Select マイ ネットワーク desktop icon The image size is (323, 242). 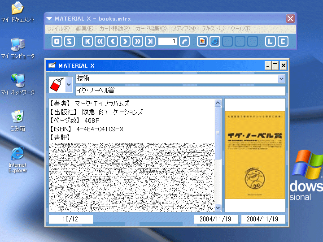pos(17,84)
